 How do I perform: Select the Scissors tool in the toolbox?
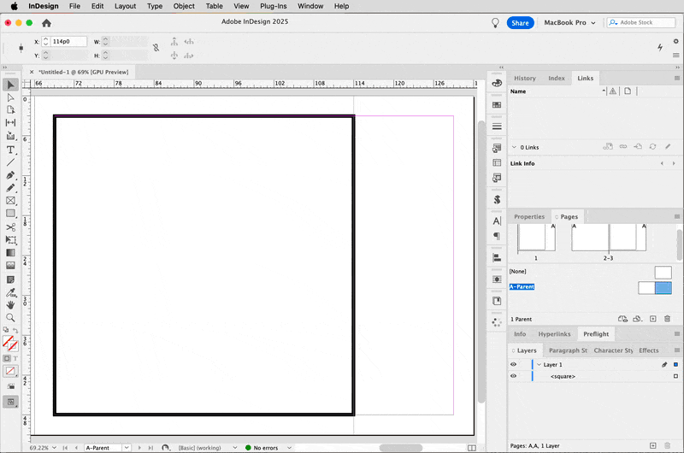10,226
